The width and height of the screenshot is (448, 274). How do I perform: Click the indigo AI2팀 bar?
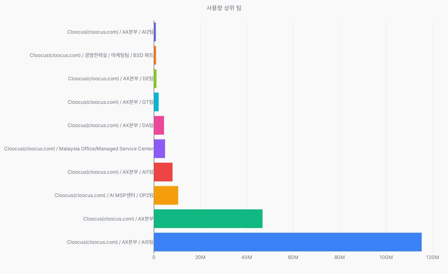tap(155, 32)
